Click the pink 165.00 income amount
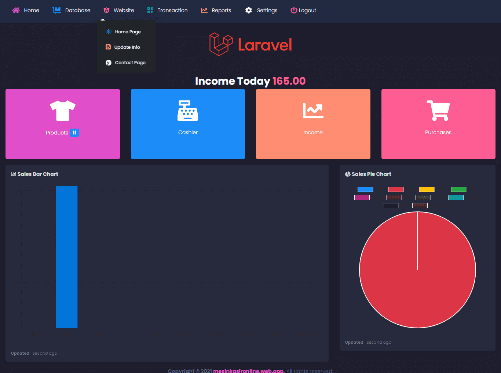Screen dimensions: 501x373 (x=289, y=81)
